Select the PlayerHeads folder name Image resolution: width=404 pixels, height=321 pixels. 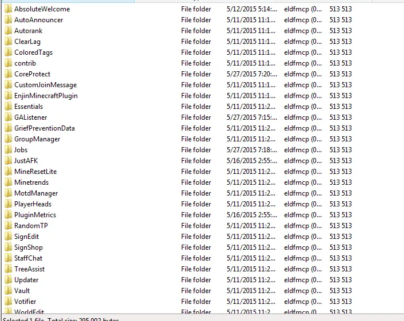coord(33,204)
